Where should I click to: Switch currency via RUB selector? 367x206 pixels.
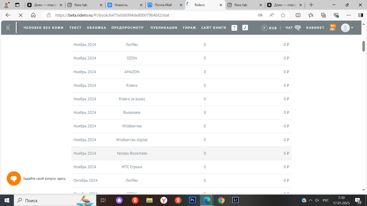[x=269, y=28]
